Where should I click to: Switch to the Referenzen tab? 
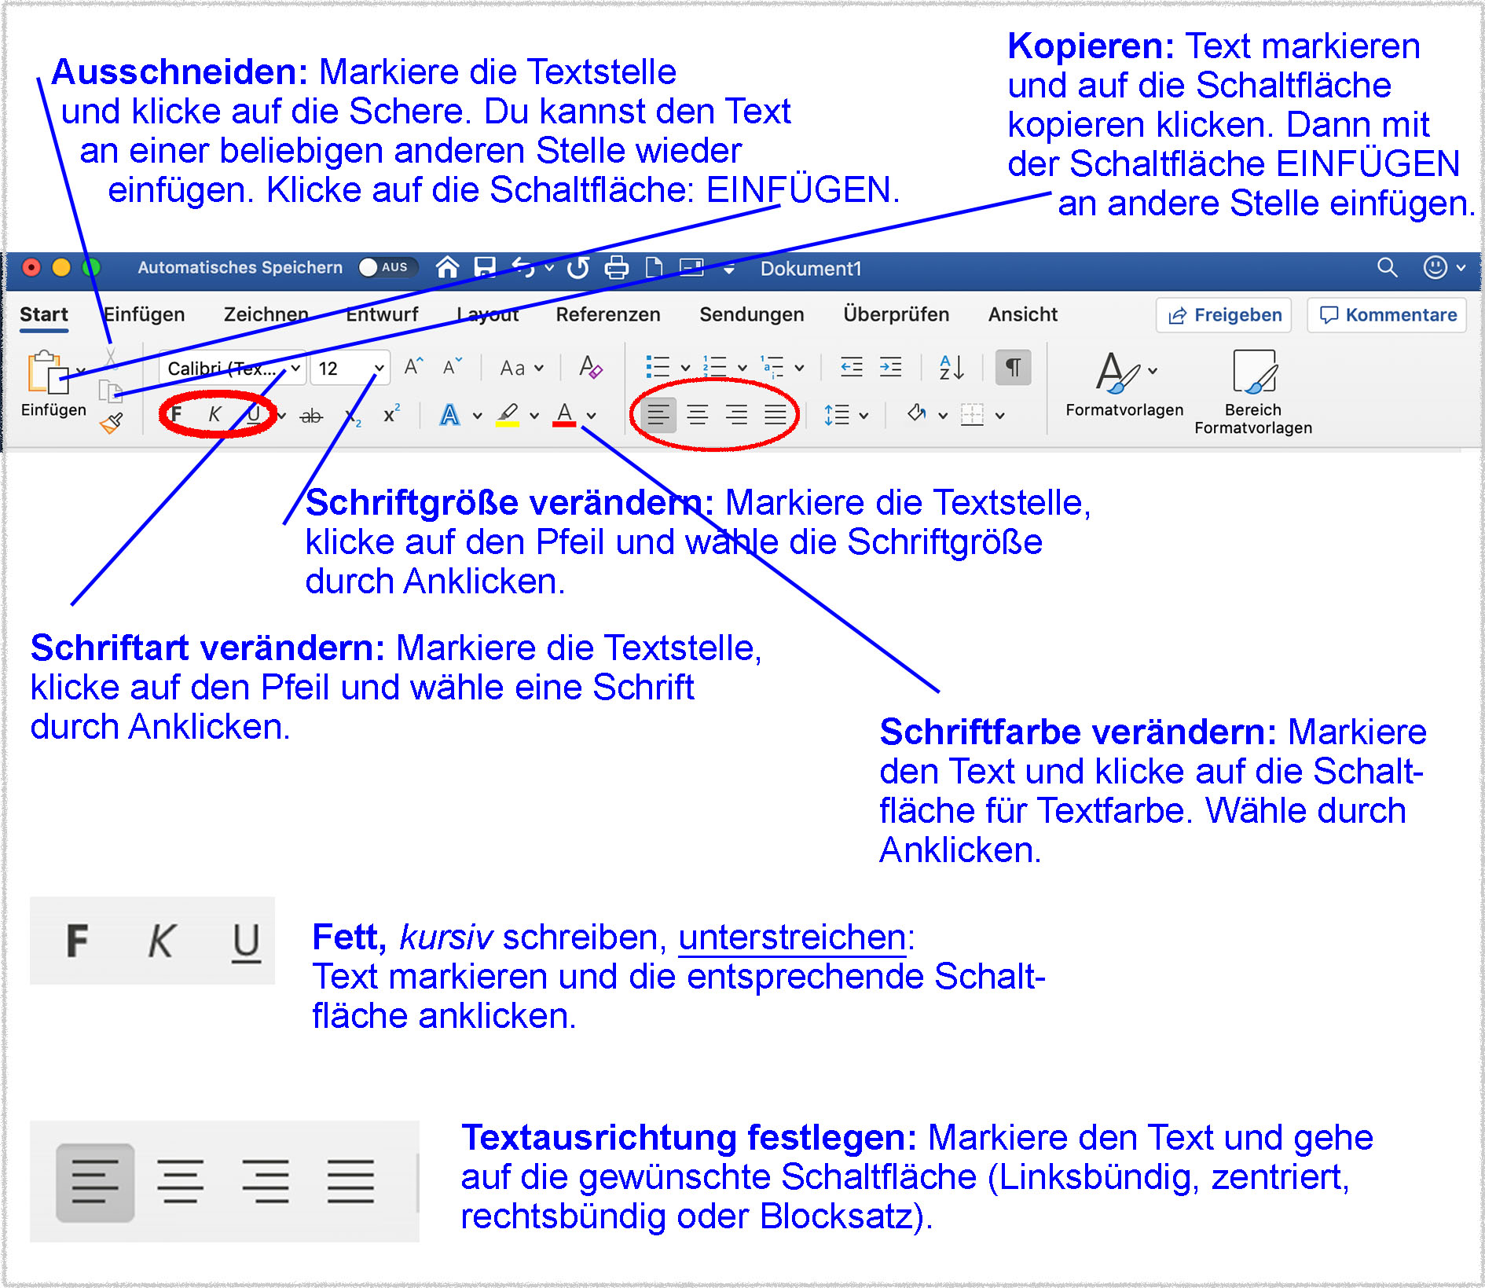607,314
